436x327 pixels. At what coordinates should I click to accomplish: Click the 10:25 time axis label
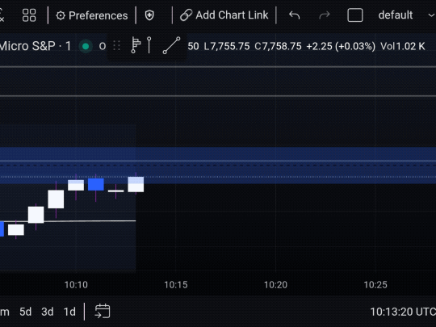point(375,285)
